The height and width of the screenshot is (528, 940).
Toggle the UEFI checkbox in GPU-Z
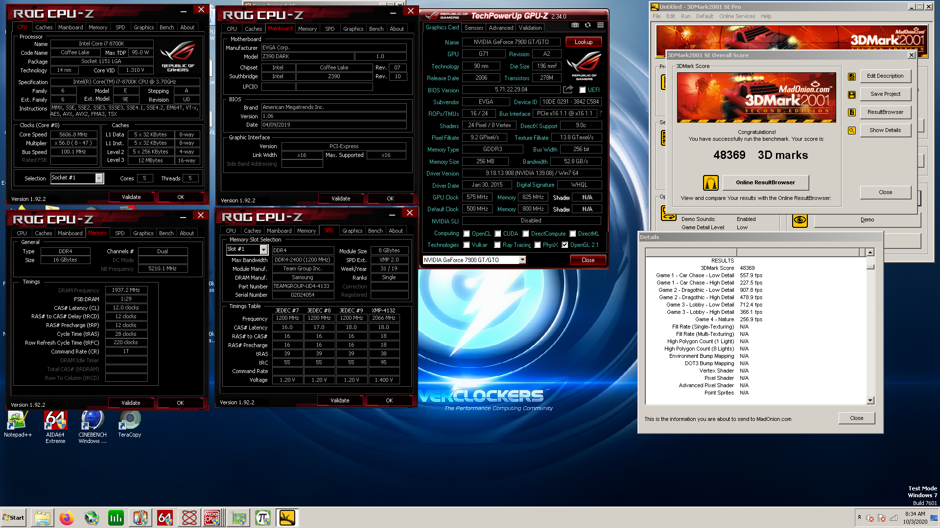pyautogui.click(x=582, y=90)
